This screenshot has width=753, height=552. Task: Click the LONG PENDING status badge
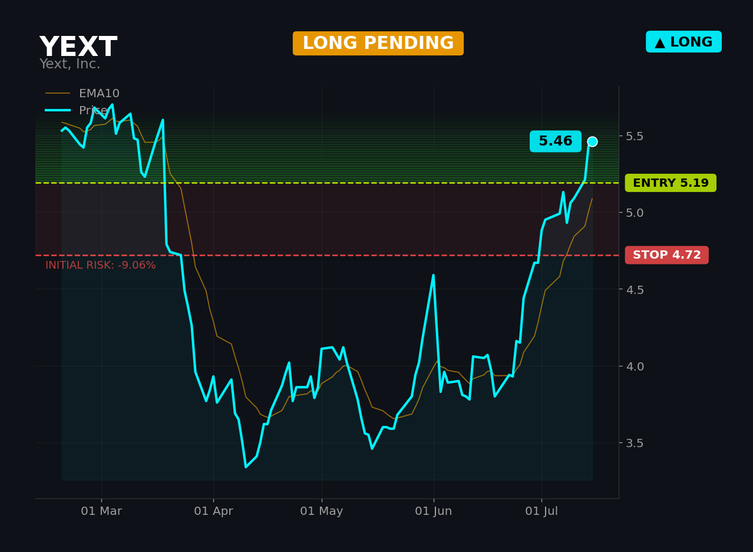pyautogui.click(x=378, y=44)
